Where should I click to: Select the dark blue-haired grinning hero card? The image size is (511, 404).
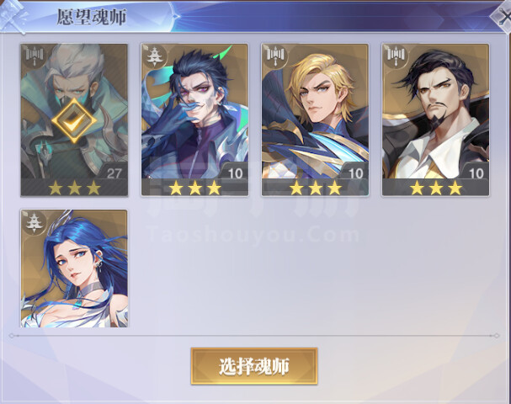coord(194,120)
